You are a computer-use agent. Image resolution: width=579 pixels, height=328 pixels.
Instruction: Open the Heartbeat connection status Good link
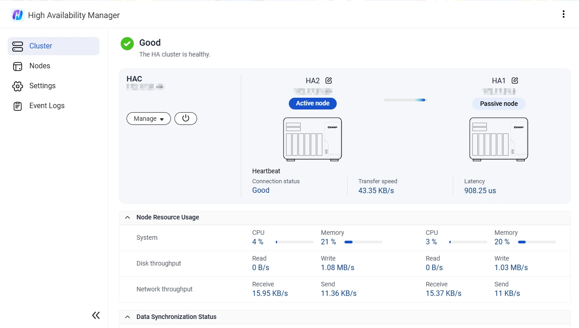coord(260,190)
